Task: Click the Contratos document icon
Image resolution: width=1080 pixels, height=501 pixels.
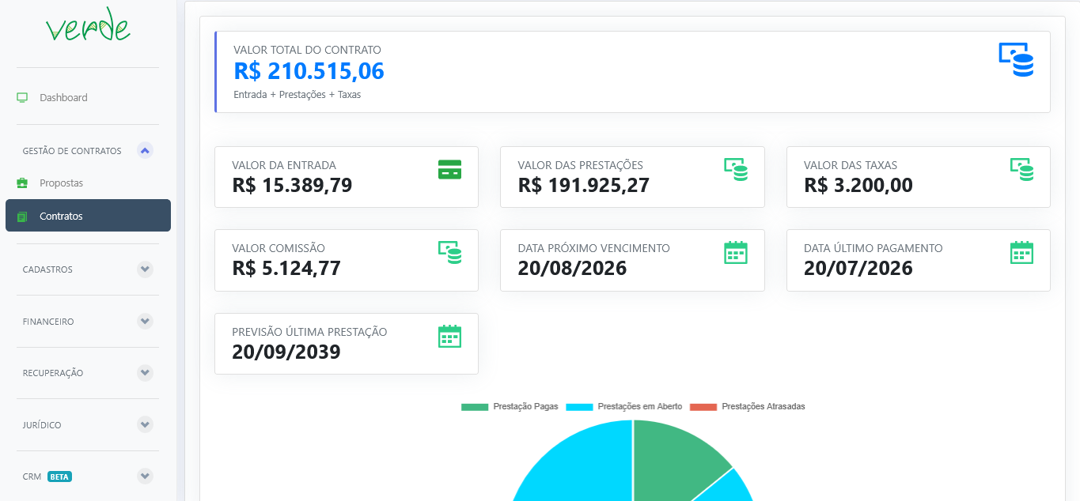Action: tap(22, 217)
